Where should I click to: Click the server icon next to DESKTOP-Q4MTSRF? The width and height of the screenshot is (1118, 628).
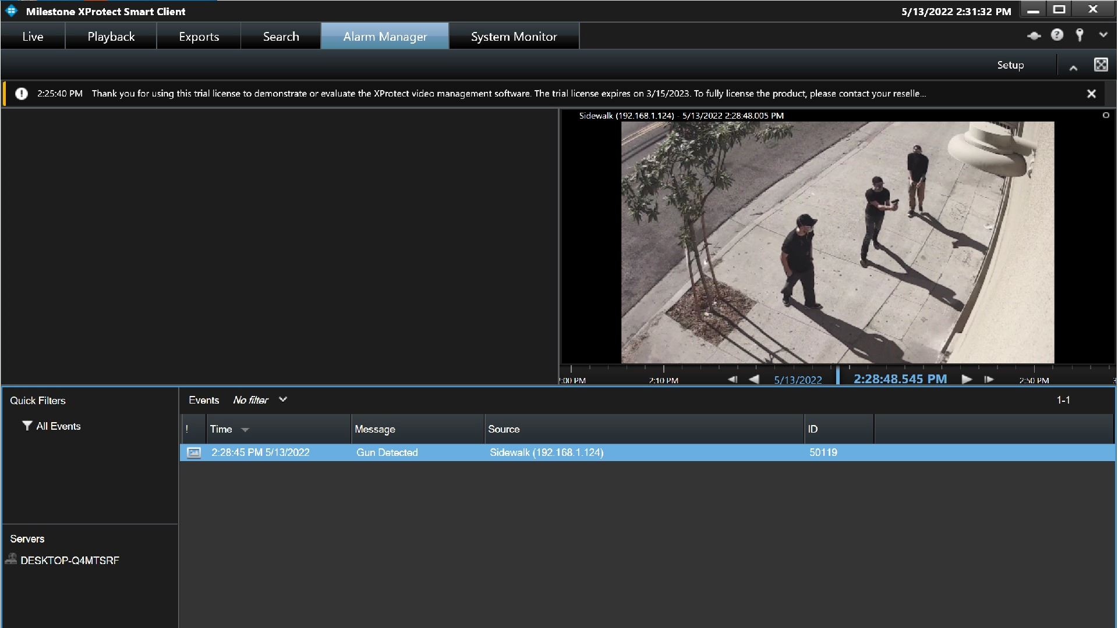[x=10, y=559]
